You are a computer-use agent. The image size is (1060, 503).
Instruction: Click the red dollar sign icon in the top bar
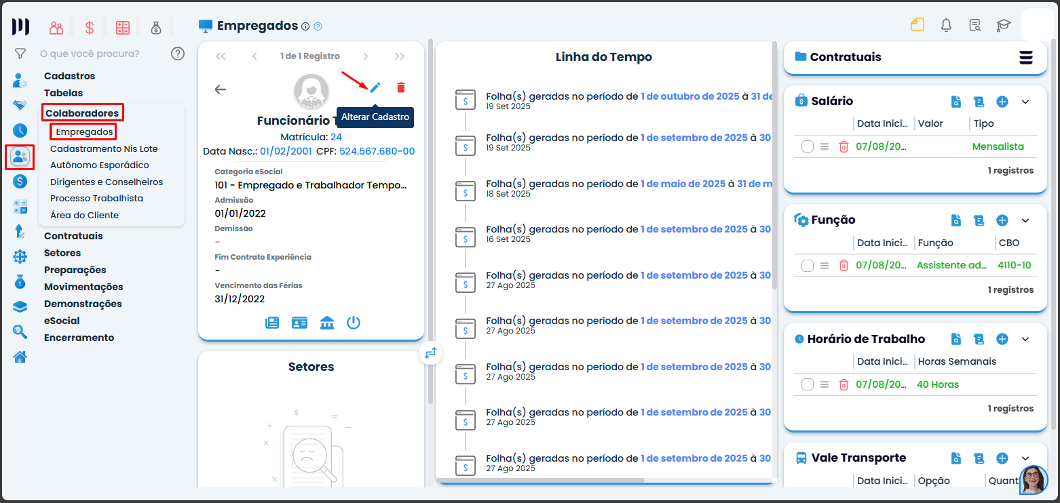click(x=90, y=28)
